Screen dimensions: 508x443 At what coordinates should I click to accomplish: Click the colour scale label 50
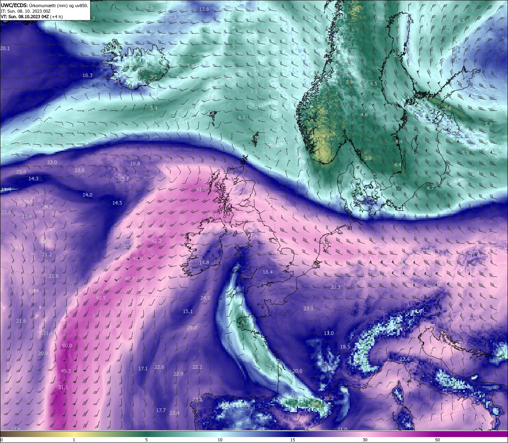tap(437, 440)
